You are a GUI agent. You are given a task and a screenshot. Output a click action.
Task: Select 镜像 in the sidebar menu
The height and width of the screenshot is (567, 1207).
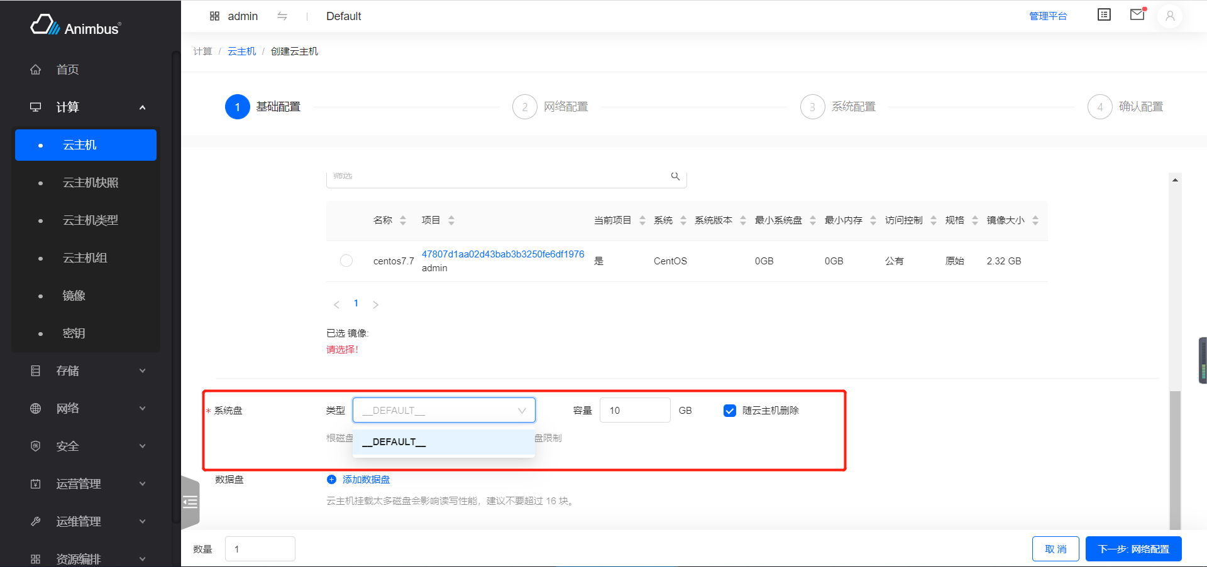pyautogui.click(x=74, y=296)
